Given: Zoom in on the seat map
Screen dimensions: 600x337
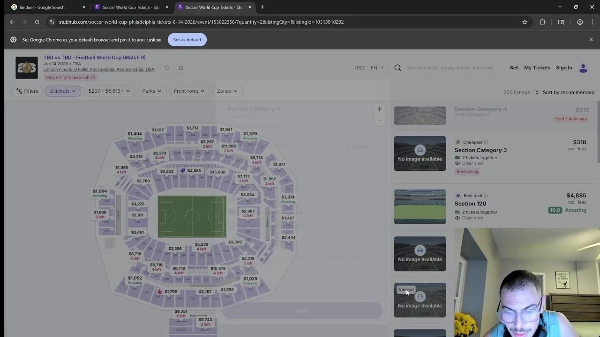Looking at the screenshot, I should click(x=379, y=109).
